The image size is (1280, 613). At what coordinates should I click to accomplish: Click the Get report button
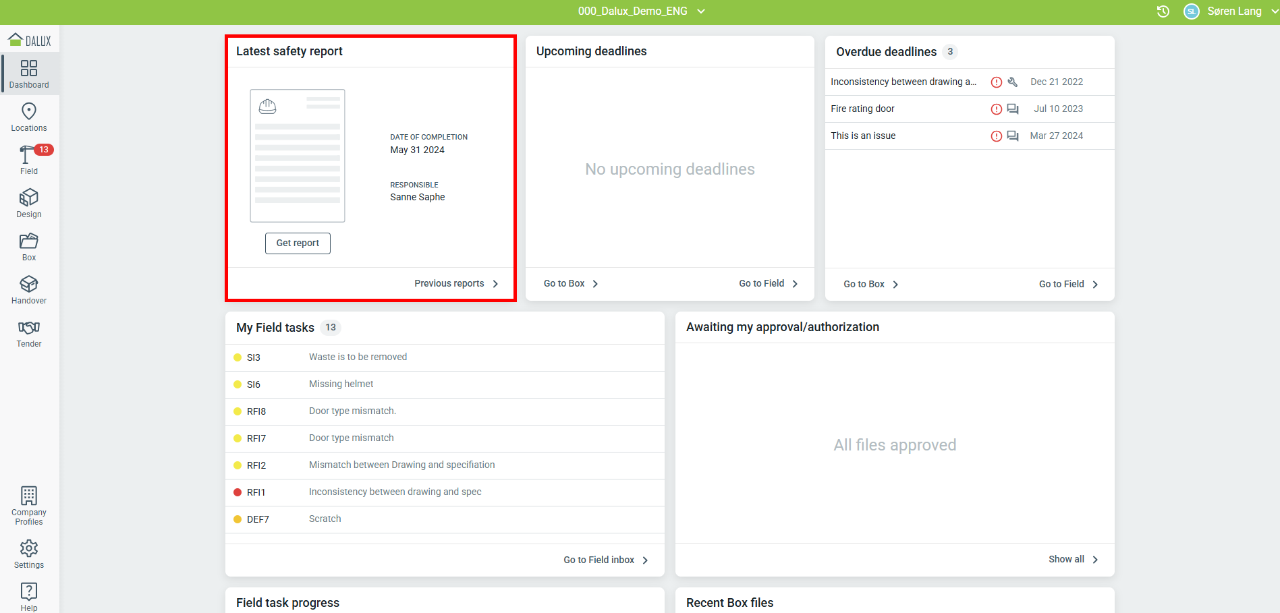click(x=298, y=243)
